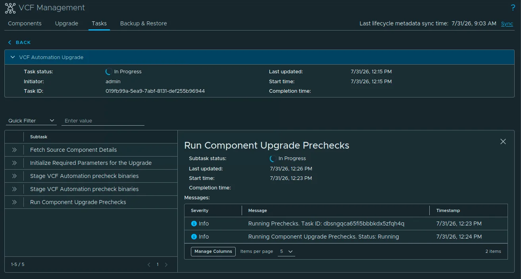Open details arrows for Fetch Source Component Details
The height and width of the screenshot is (279, 521).
pyautogui.click(x=14, y=150)
